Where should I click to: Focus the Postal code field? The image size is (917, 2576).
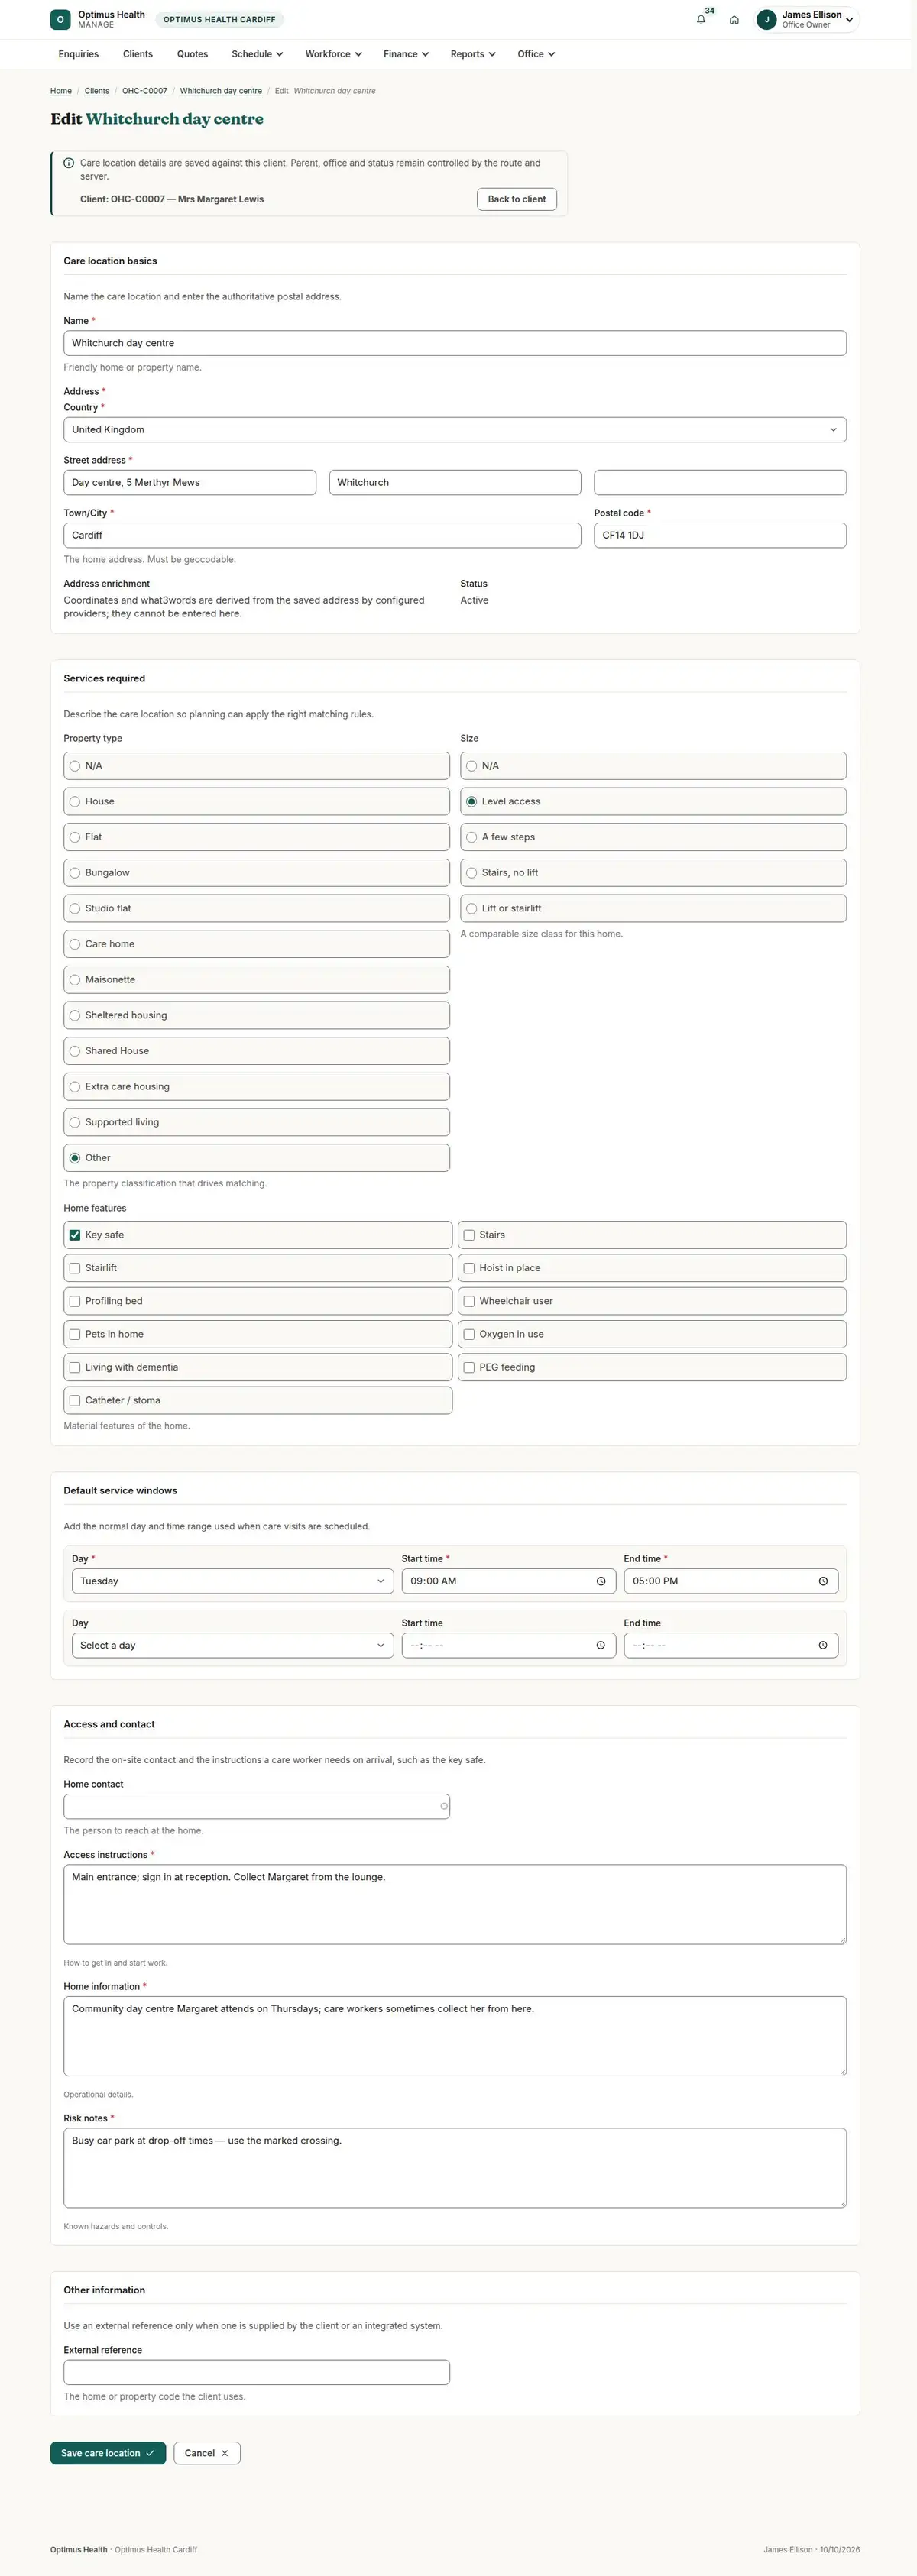click(720, 535)
